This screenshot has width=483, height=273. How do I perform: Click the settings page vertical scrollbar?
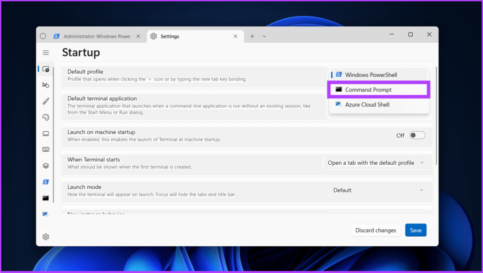coord(436,115)
